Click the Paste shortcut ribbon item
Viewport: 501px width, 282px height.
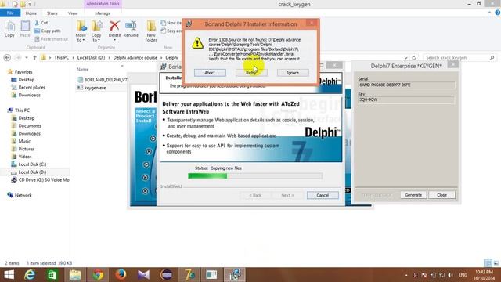click(51, 38)
